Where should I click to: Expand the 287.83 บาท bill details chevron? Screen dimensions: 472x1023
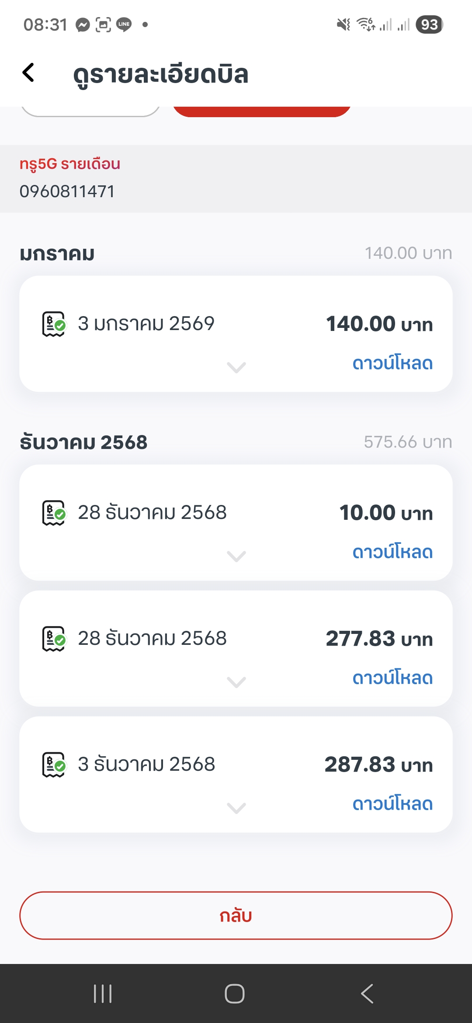click(236, 808)
